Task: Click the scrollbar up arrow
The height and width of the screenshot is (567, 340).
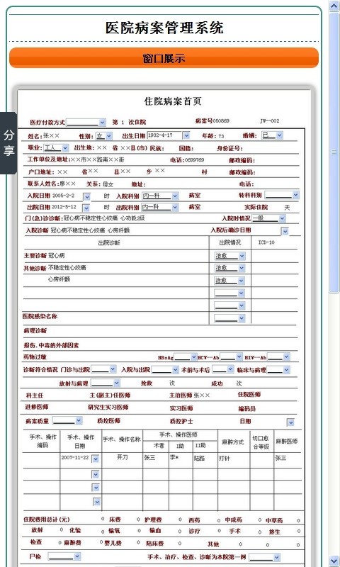Action: (334, 6)
